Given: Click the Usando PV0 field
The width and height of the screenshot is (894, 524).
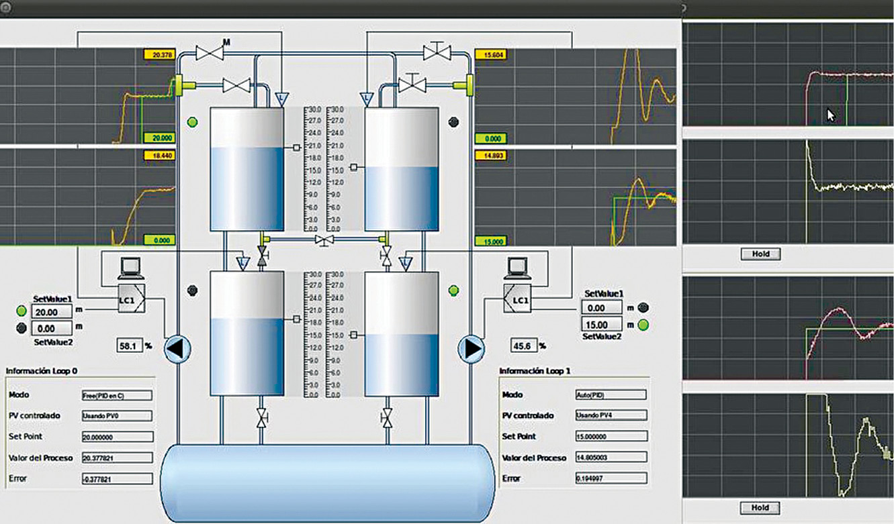Looking at the screenshot, I should 117,416.
